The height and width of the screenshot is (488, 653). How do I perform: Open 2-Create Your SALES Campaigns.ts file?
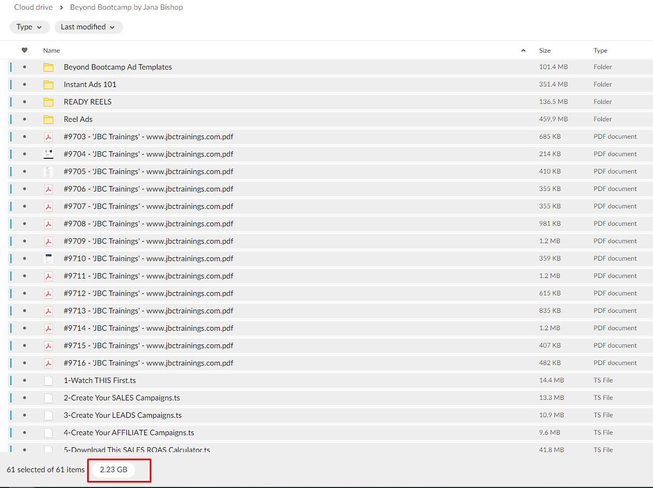121,398
